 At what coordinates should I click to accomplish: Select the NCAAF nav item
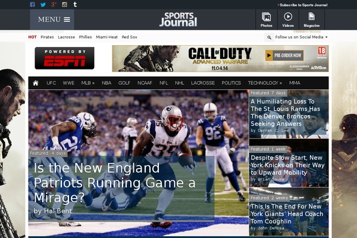pos(145,83)
